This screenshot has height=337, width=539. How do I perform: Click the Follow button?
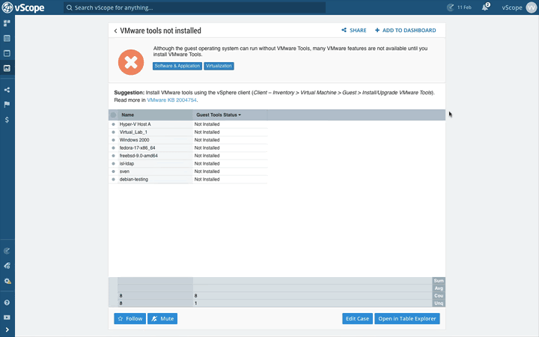(130, 318)
